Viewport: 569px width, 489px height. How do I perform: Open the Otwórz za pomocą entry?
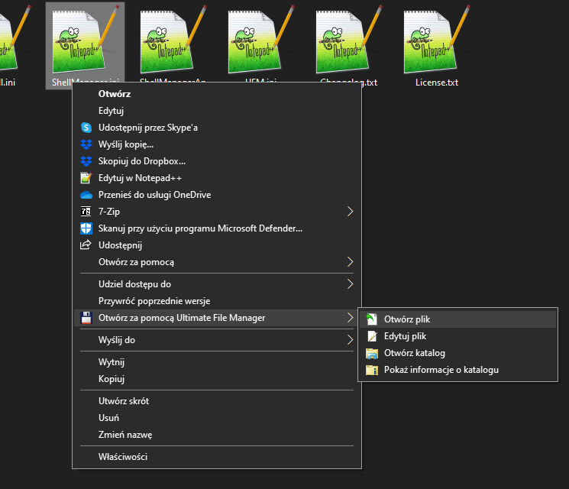tap(217, 262)
